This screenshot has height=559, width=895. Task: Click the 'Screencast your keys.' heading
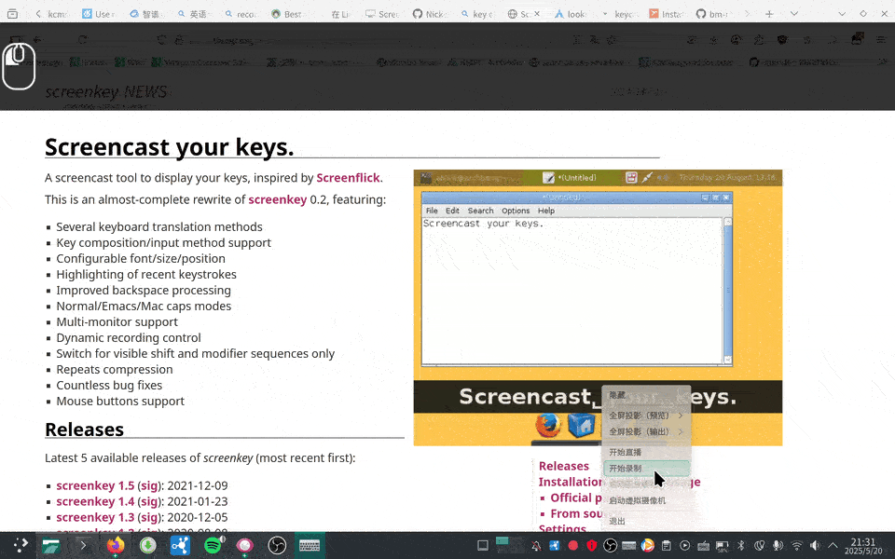click(170, 147)
